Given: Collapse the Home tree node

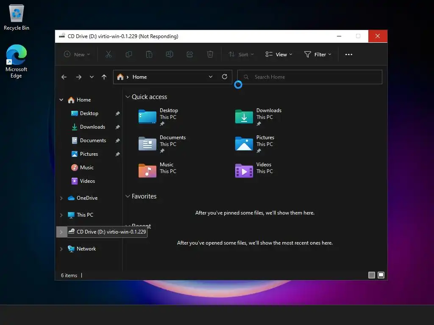Looking at the screenshot, I should click(61, 100).
